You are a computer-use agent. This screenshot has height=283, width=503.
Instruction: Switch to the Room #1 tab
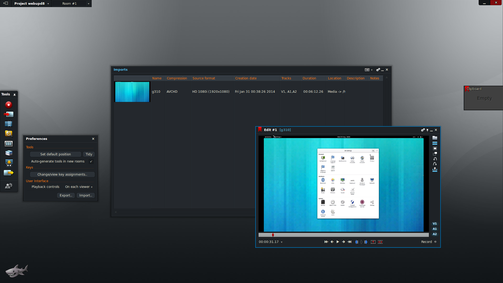click(x=70, y=3)
